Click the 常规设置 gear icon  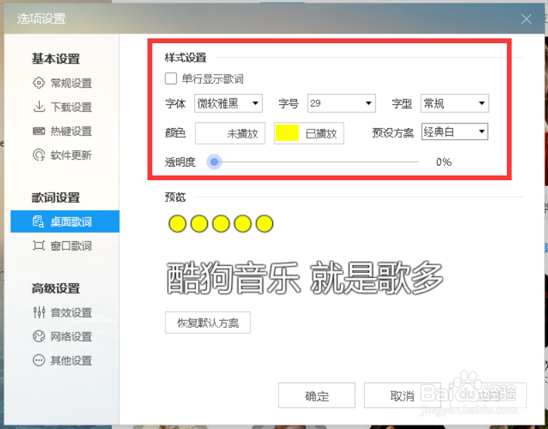pos(39,83)
